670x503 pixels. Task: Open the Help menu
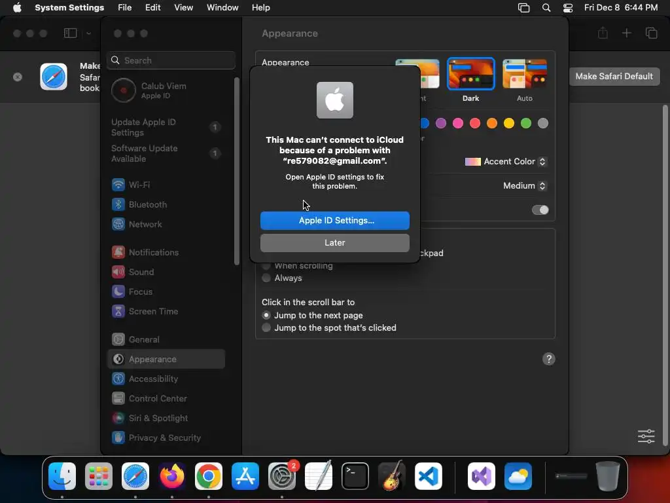[260, 7]
